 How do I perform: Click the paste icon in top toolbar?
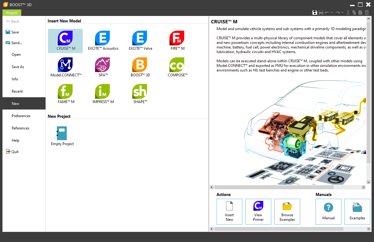(x=360, y=13)
